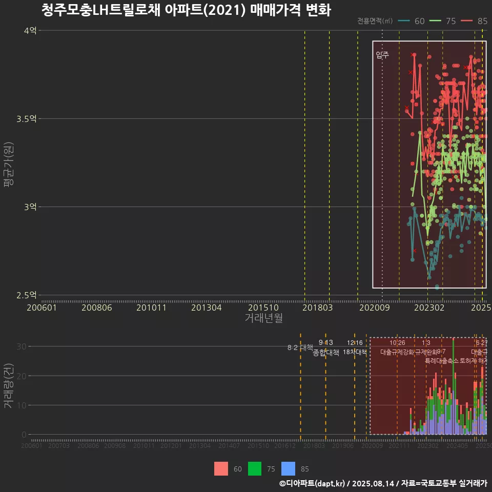Click '202111' tick on the volume chart axis

pos(399,445)
